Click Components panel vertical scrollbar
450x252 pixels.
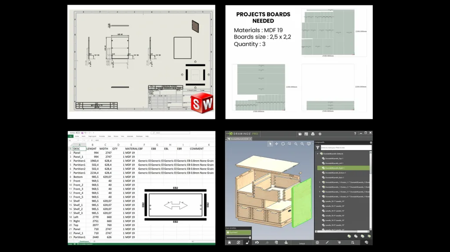tap(370, 191)
